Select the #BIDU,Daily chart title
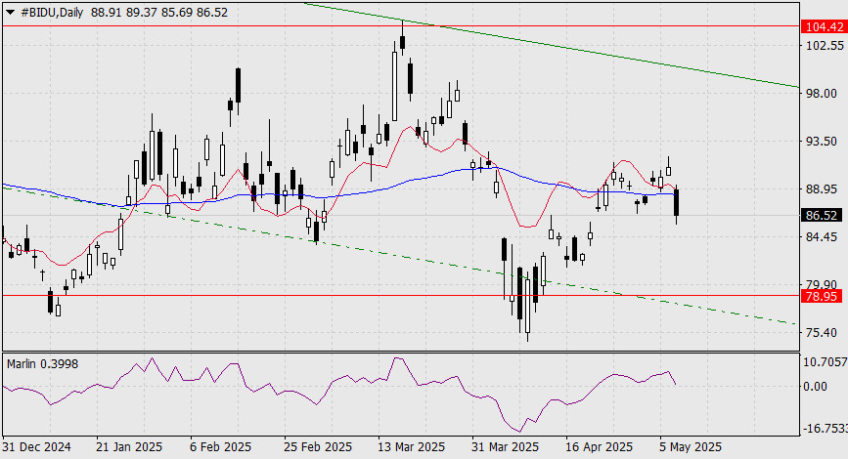848x459 pixels. coord(52,13)
